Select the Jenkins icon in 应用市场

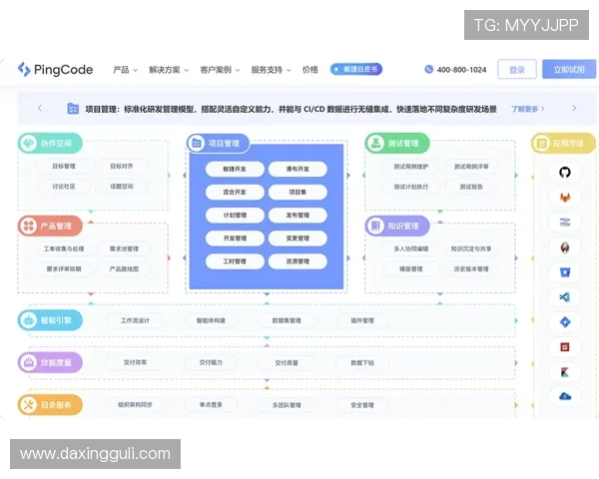pyautogui.click(x=565, y=247)
